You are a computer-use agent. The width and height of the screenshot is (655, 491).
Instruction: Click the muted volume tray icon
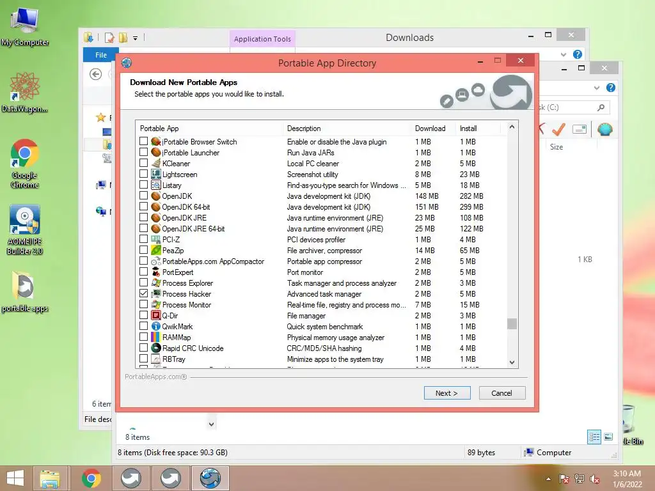coord(595,479)
